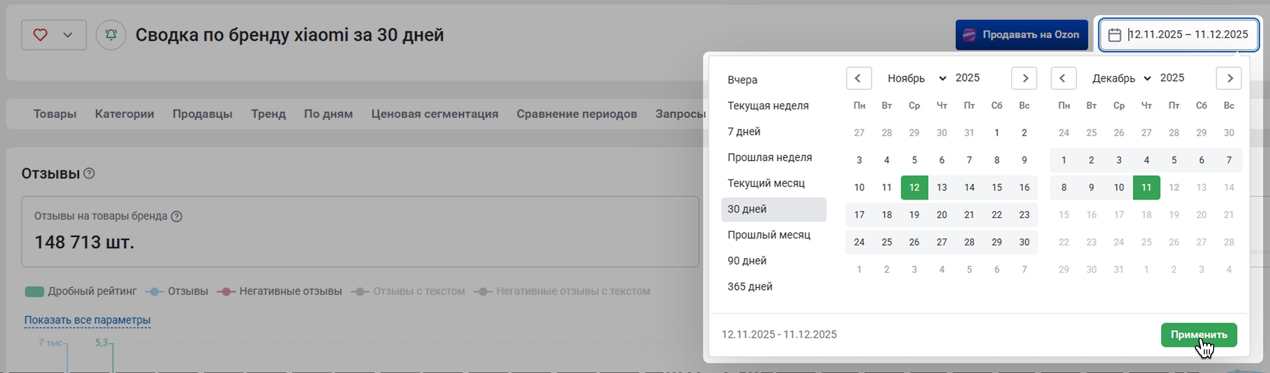Screen dimensions: 1270x373
Task: Open the Ноябрь month dropdown
Action: click(x=916, y=78)
